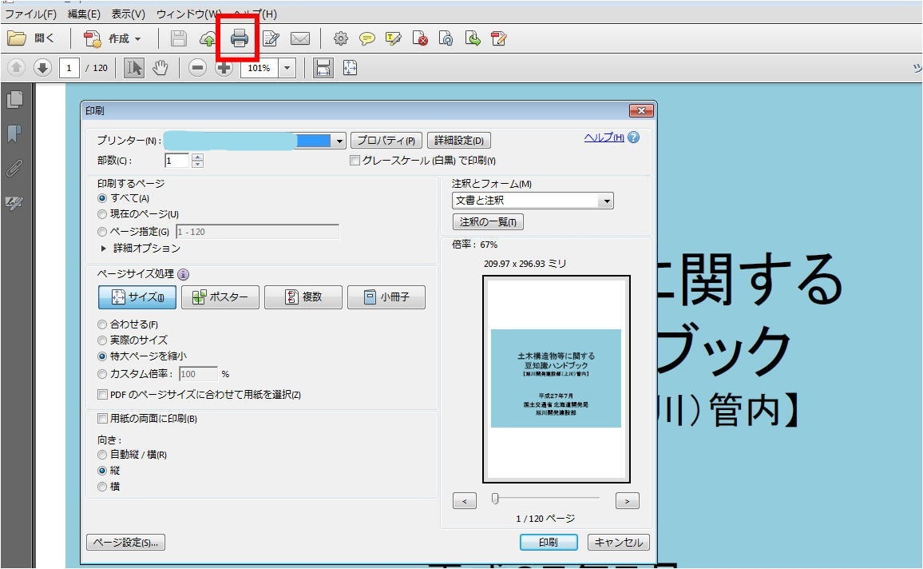
Task: Click the 開く folder icon
Action: [x=17, y=39]
